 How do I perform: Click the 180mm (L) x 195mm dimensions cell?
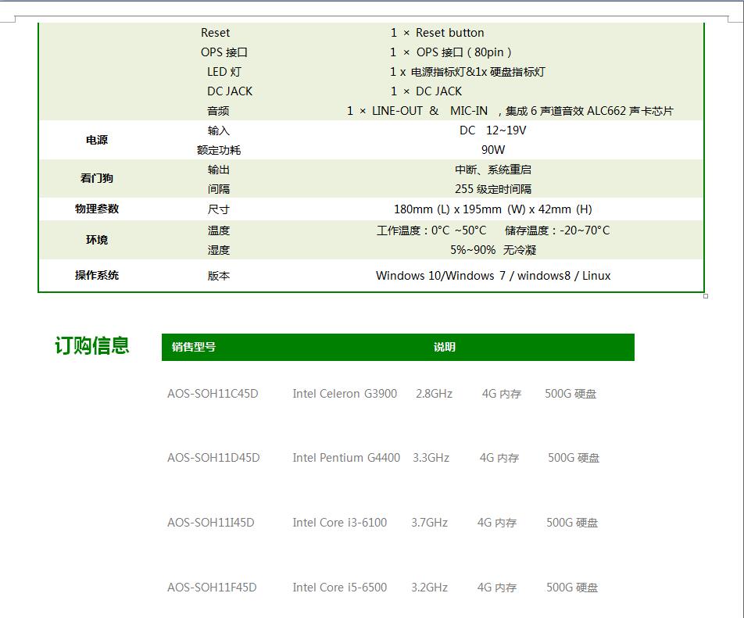click(x=493, y=209)
